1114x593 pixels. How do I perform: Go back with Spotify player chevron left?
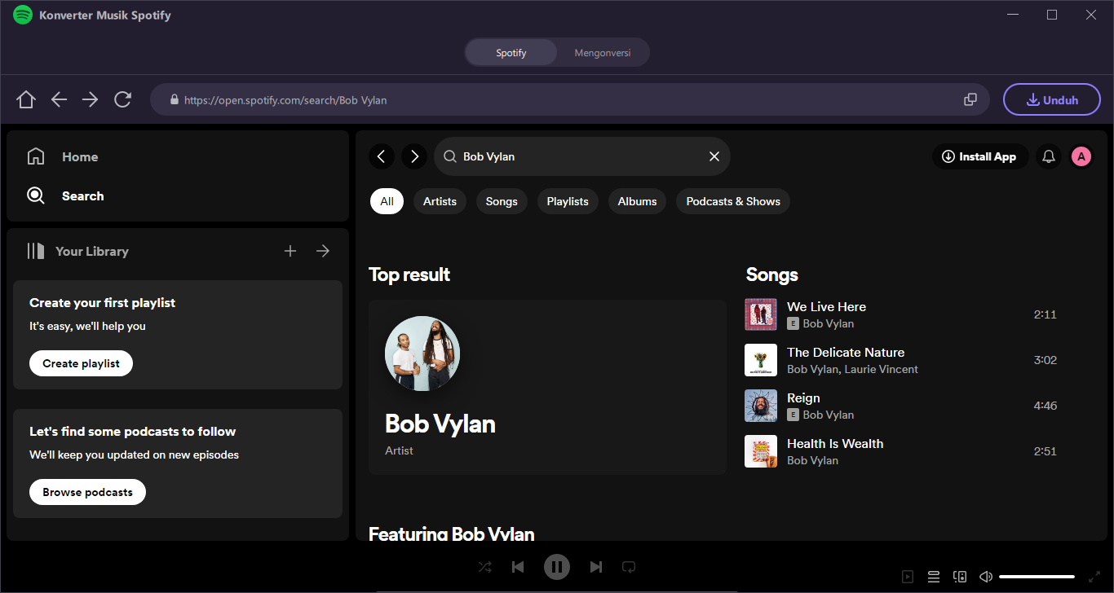coord(382,156)
